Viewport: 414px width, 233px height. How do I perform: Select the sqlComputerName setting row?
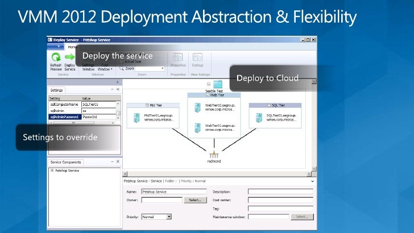coord(82,105)
